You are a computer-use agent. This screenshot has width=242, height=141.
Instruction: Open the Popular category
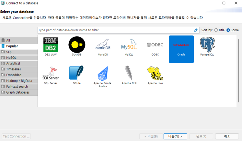coord(19,46)
